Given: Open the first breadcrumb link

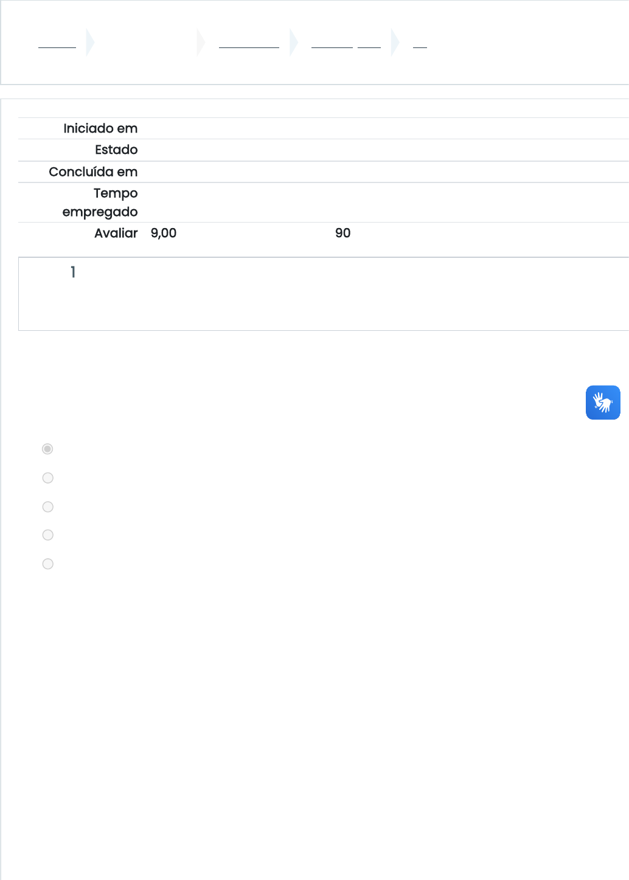Looking at the screenshot, I should [x=57, y=43].
